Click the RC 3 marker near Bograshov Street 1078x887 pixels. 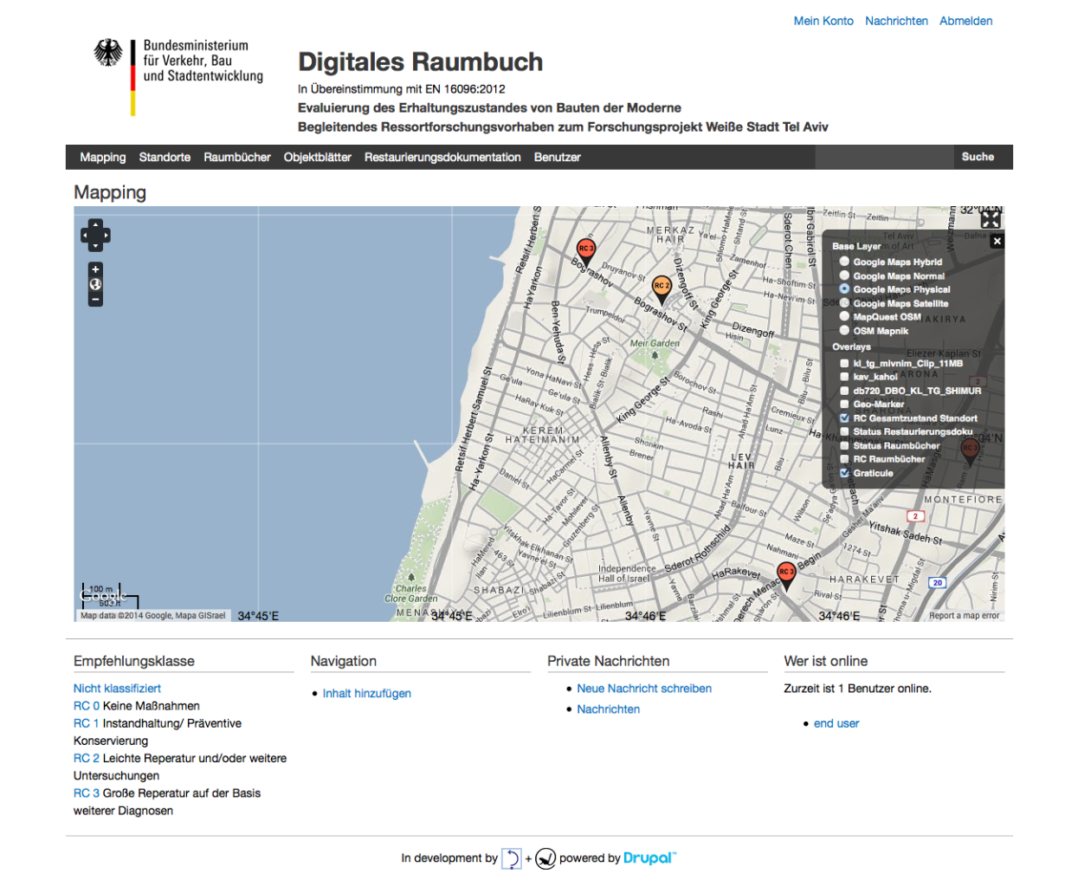click(585, 250)
